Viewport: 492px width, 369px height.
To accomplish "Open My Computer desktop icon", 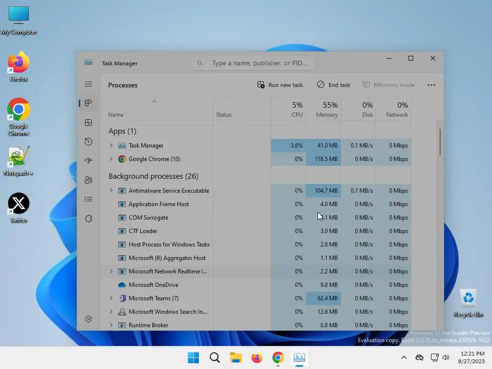I will click(19, 19).
